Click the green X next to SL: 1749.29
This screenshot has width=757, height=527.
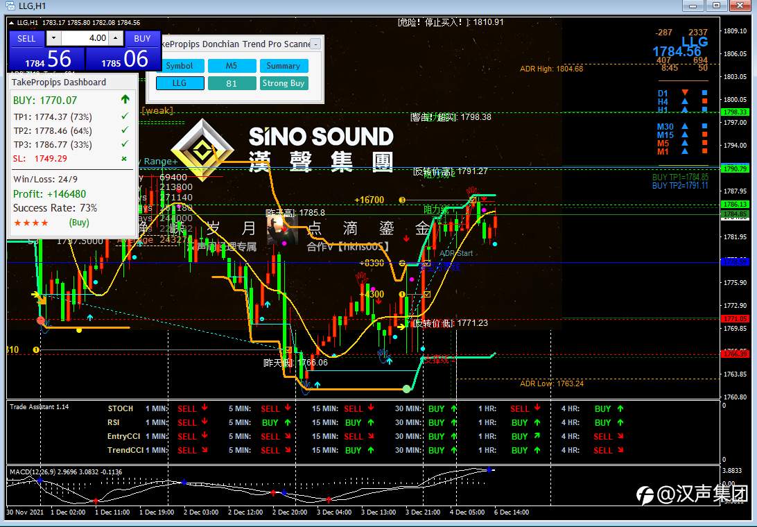click(x=124, y=158)
